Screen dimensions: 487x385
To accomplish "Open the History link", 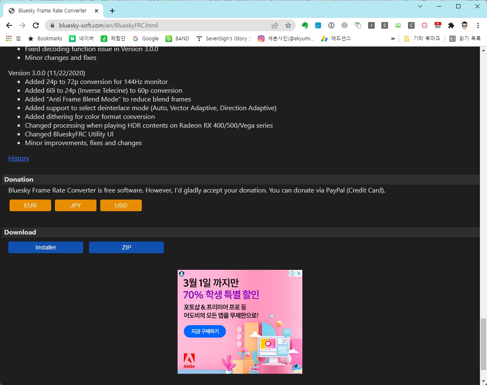I will coord(19,158).
